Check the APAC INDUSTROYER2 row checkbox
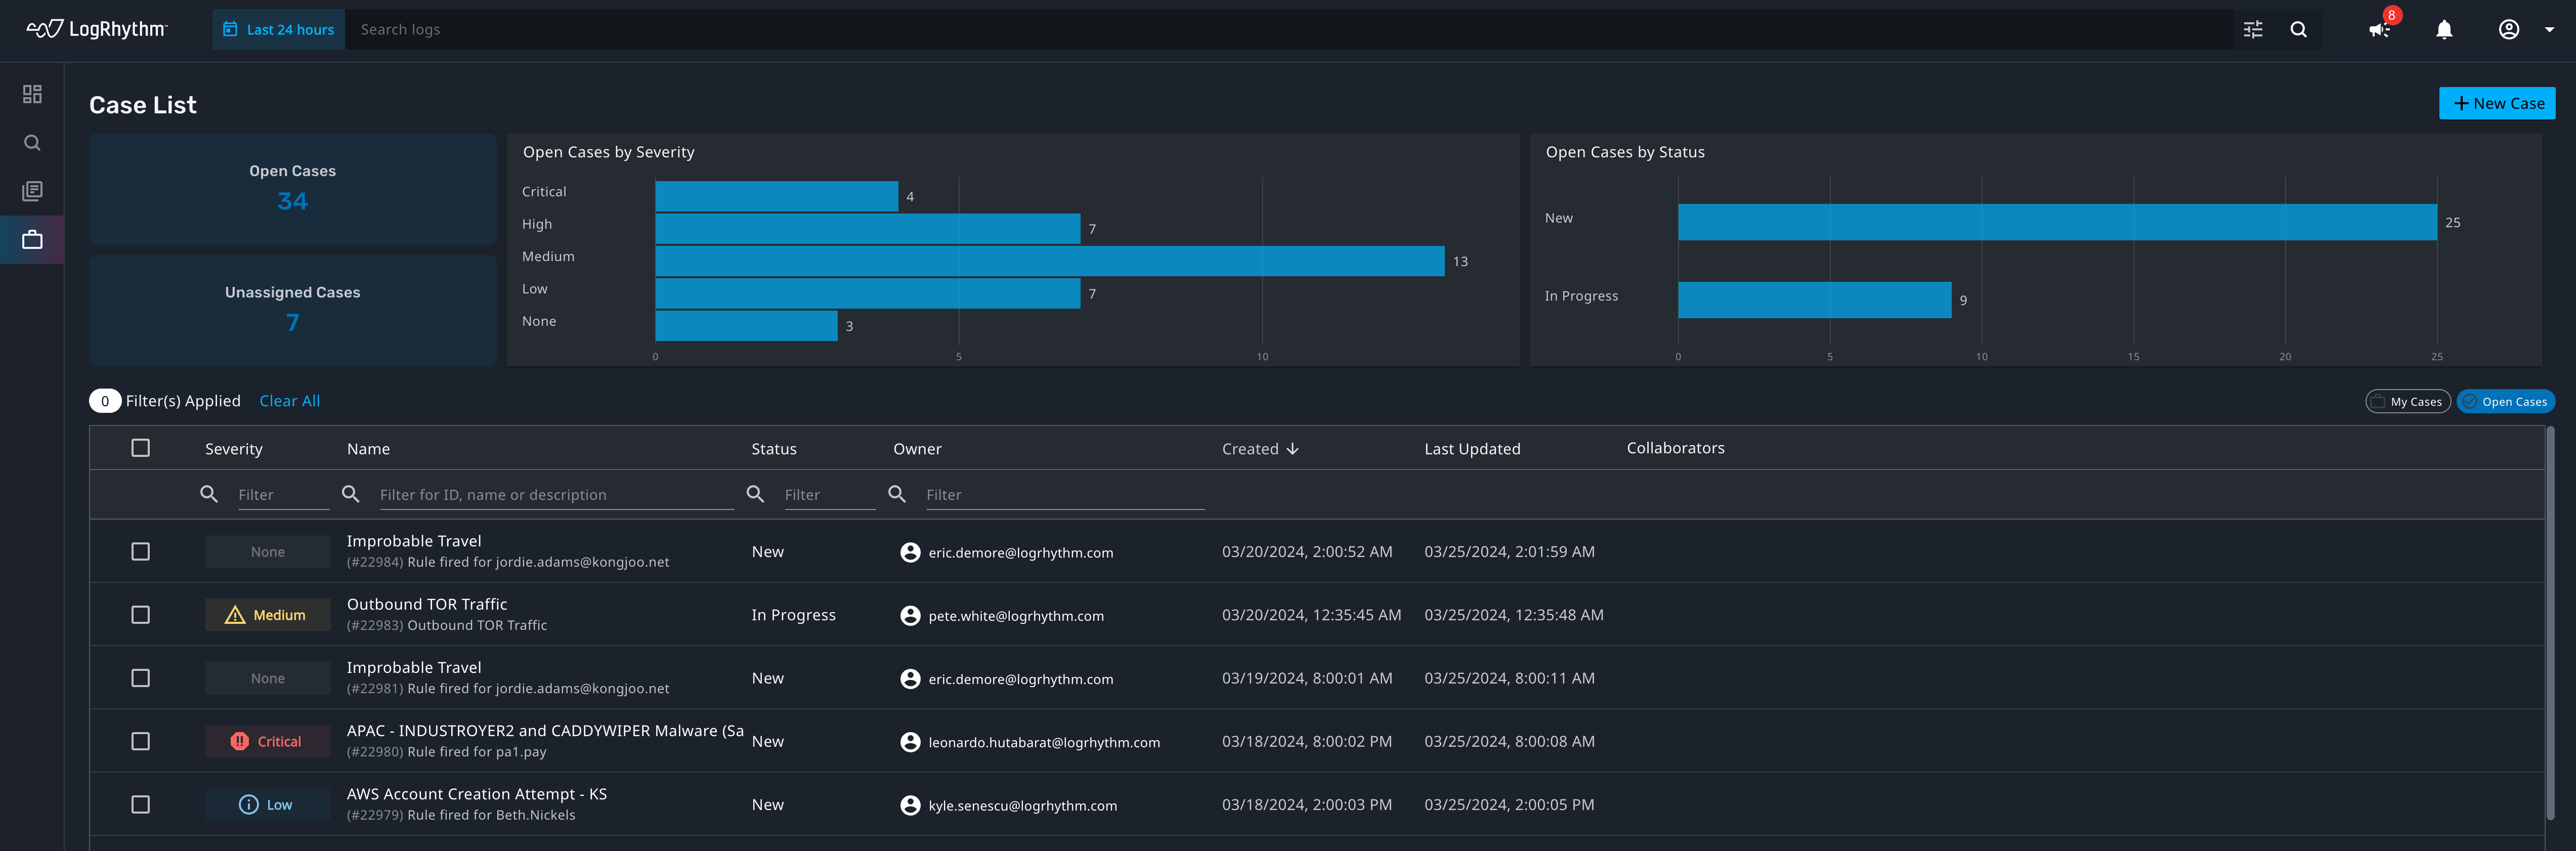The height and width of the screenshot is (851, 2576). point(141,741)
